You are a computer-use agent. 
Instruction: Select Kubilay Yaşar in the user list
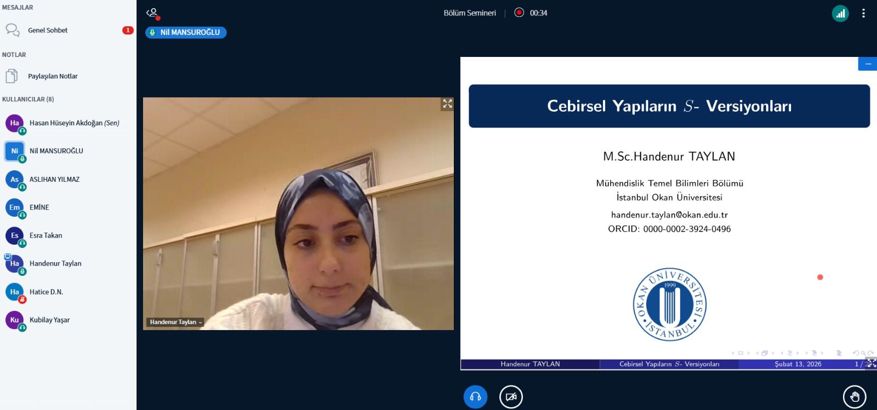[x=49, y=320]
